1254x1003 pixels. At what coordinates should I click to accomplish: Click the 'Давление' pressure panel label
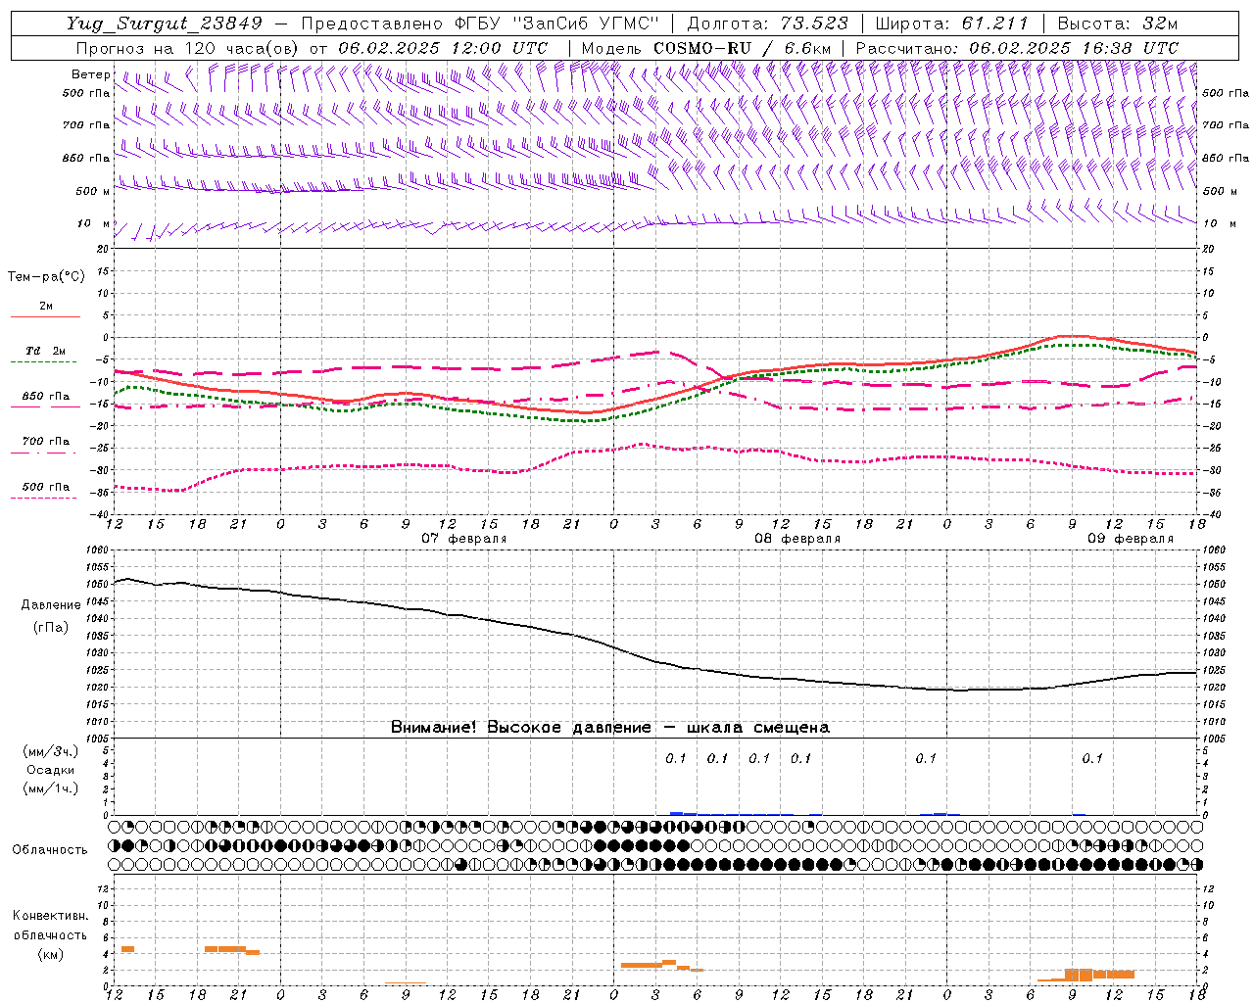click(x=51, y=605)
